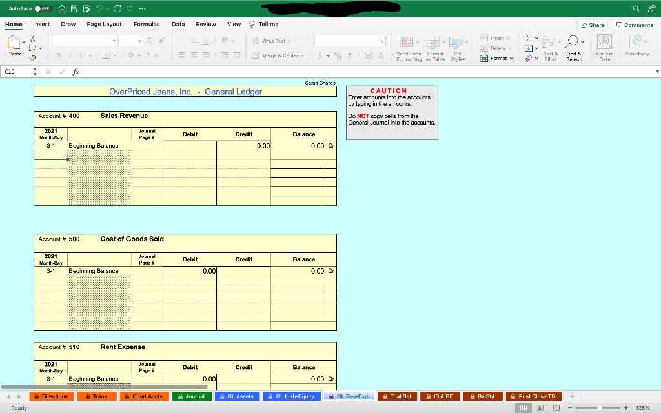This screenshot has width=661, height=413.
Task: Click the search magnifier in title bar
Action: coord(636,8)
